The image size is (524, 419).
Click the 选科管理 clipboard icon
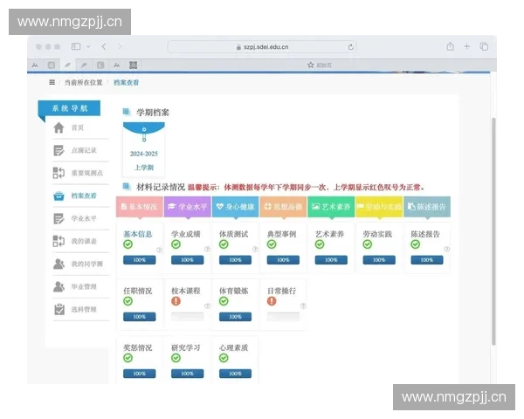[x=59, y=309]
